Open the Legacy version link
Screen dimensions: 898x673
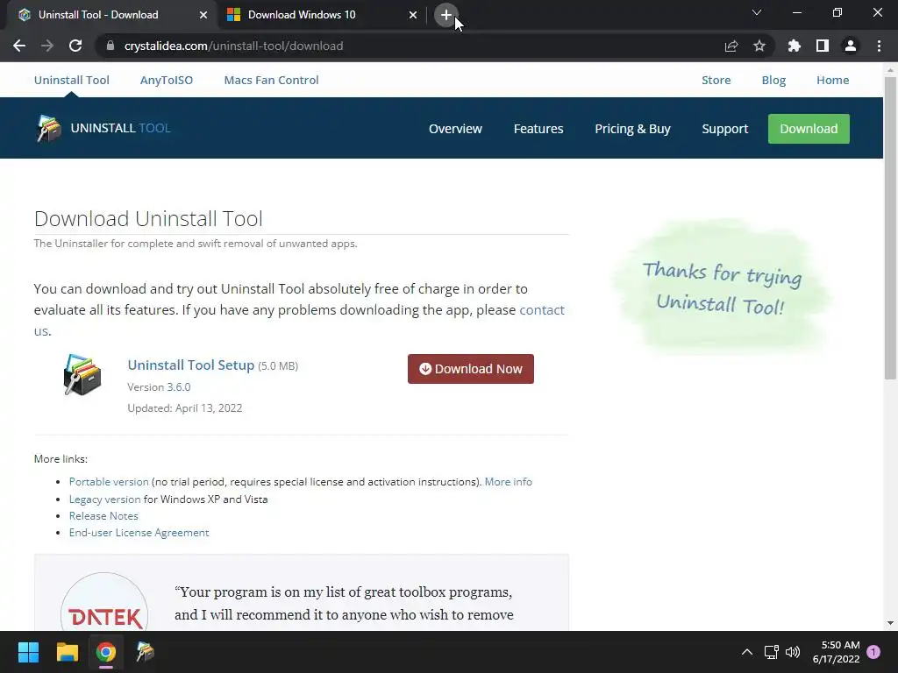105,499
